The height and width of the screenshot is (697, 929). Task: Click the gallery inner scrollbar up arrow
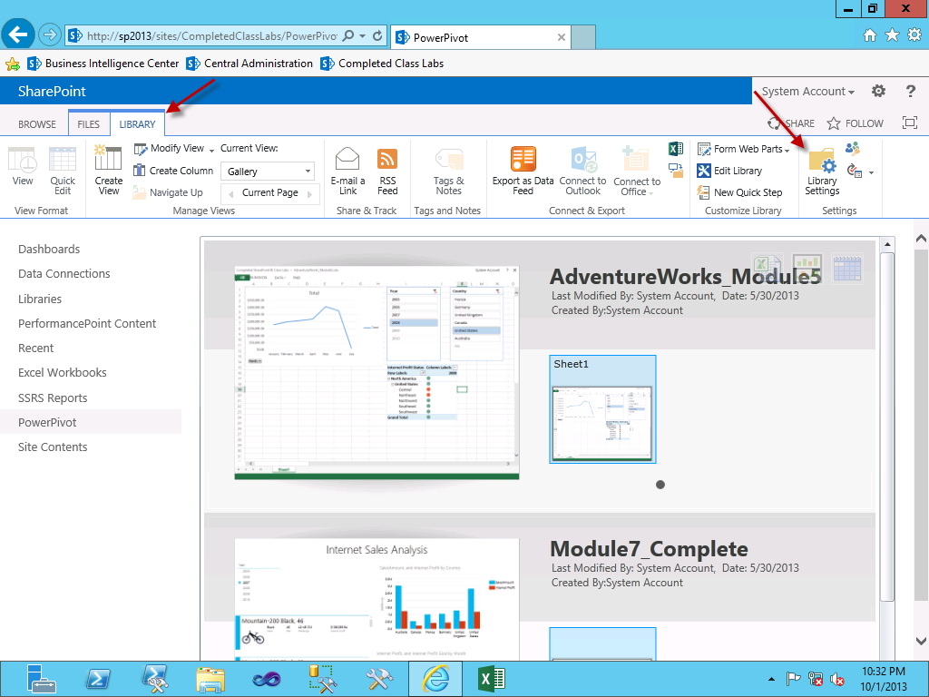pyautogui.click(x=887, y=244)
